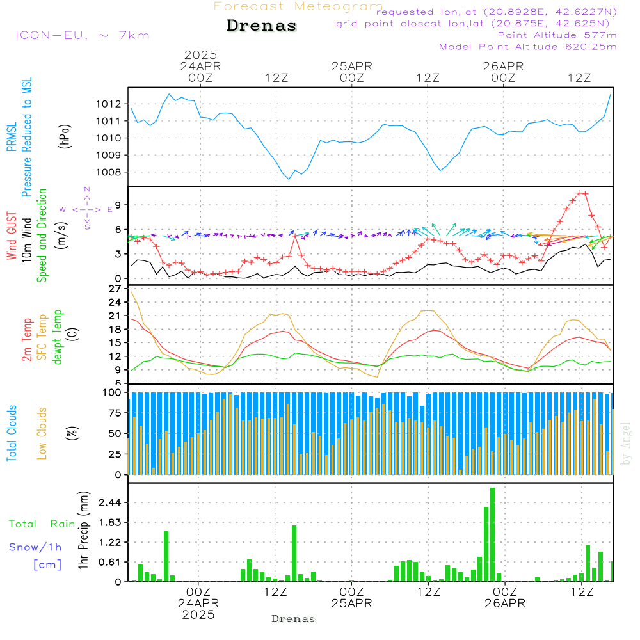This screenshot has width=640, height=640.
Task: Click the top '26APR 00Z' time label
Action: pos(503,72)
